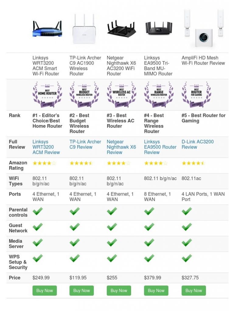Click Guest Network checkmark for Netgear Nighthawk
This screenshot has width=229, height=311.
pos(112,227)
